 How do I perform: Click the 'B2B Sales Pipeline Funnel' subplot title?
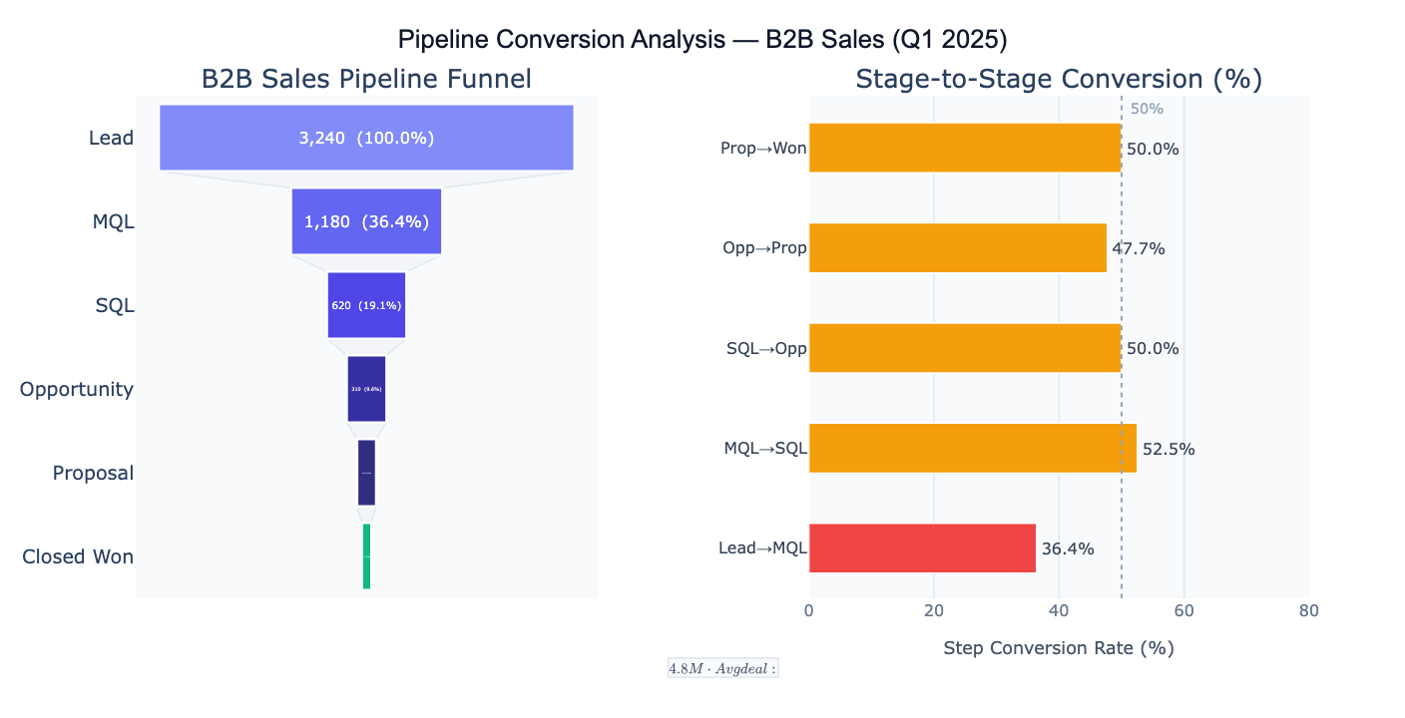pos(366,79)
